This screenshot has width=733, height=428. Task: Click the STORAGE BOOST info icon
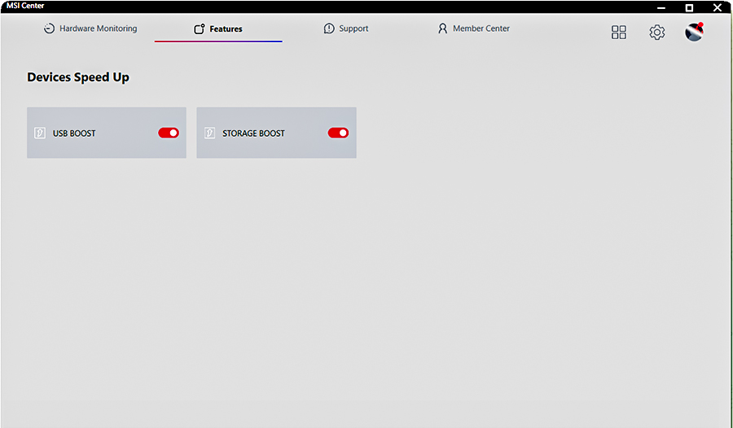coord(209,133)
